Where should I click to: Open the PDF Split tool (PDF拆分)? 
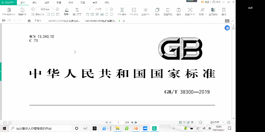coord(134,12)
